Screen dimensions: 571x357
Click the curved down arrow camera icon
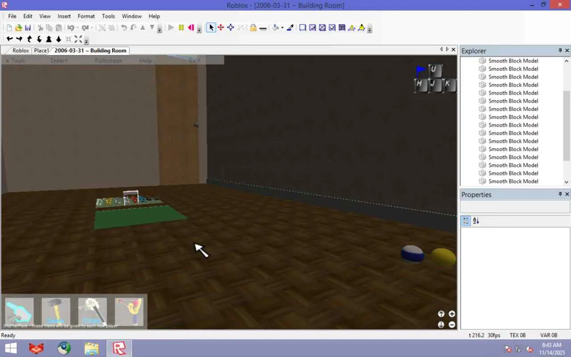coord(39,39)
